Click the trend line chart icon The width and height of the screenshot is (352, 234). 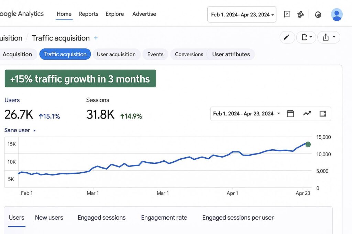[x=307, y=114]
